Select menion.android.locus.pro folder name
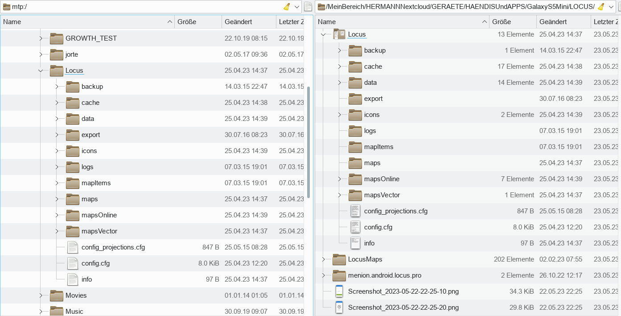The image size is (621, 316). pos(385,275)
